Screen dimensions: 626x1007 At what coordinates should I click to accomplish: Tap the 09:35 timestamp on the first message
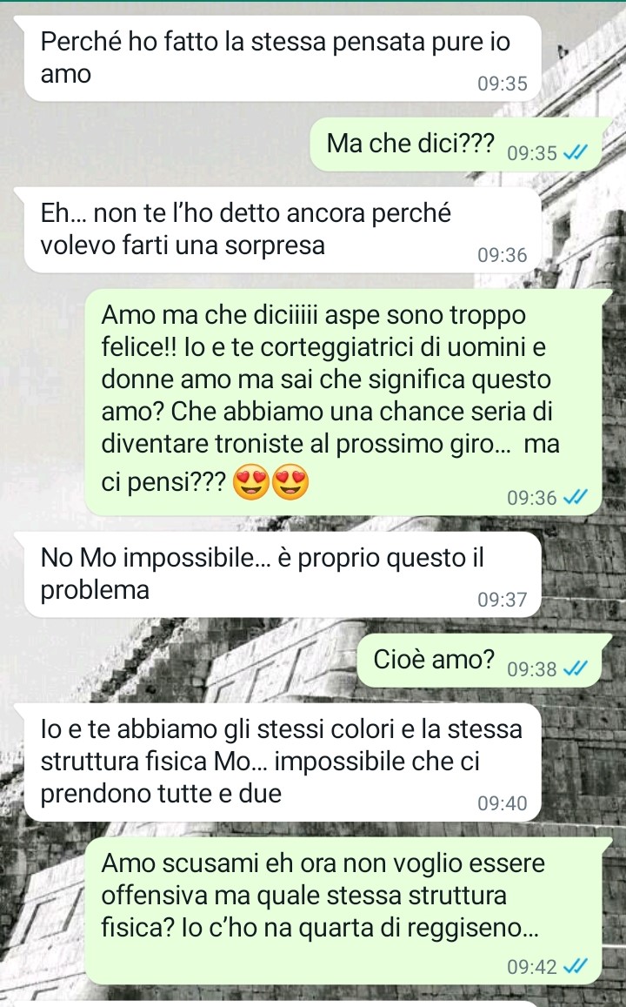click(x=503, y=84)
